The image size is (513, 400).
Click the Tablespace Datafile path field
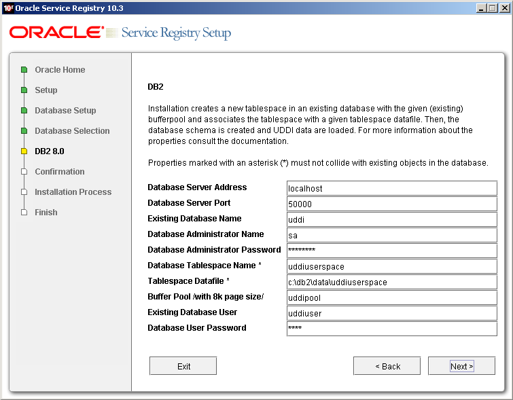[x=392, y=283]
